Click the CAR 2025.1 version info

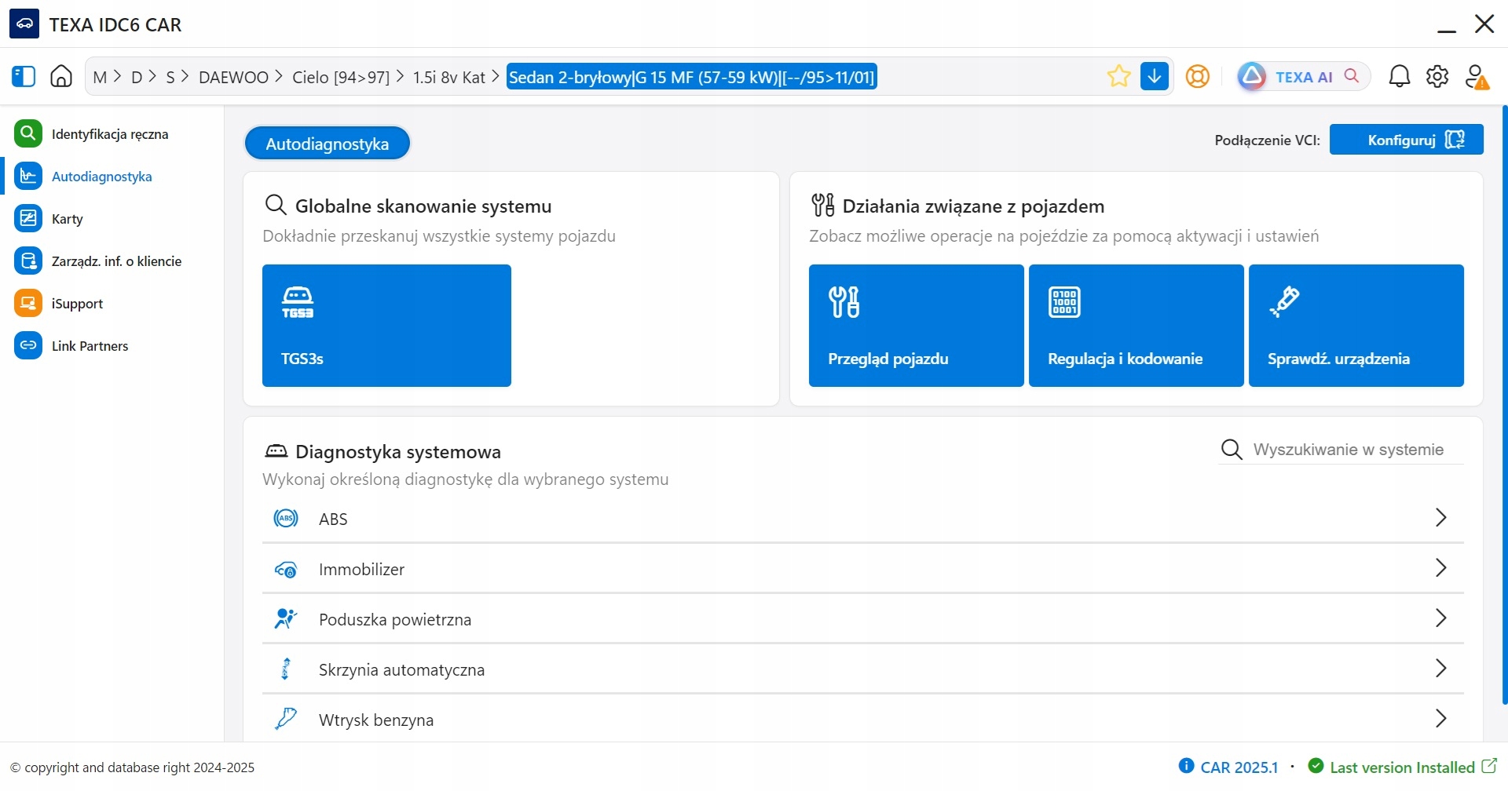[x=1229, y=767]
